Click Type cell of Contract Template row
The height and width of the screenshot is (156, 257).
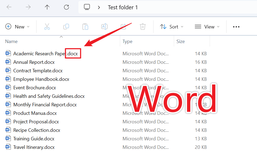[146, 71]
